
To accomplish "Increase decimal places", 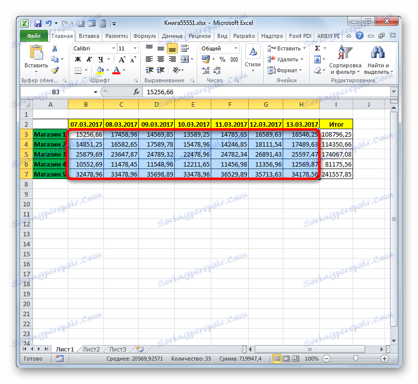I will [x=206, y=70].
